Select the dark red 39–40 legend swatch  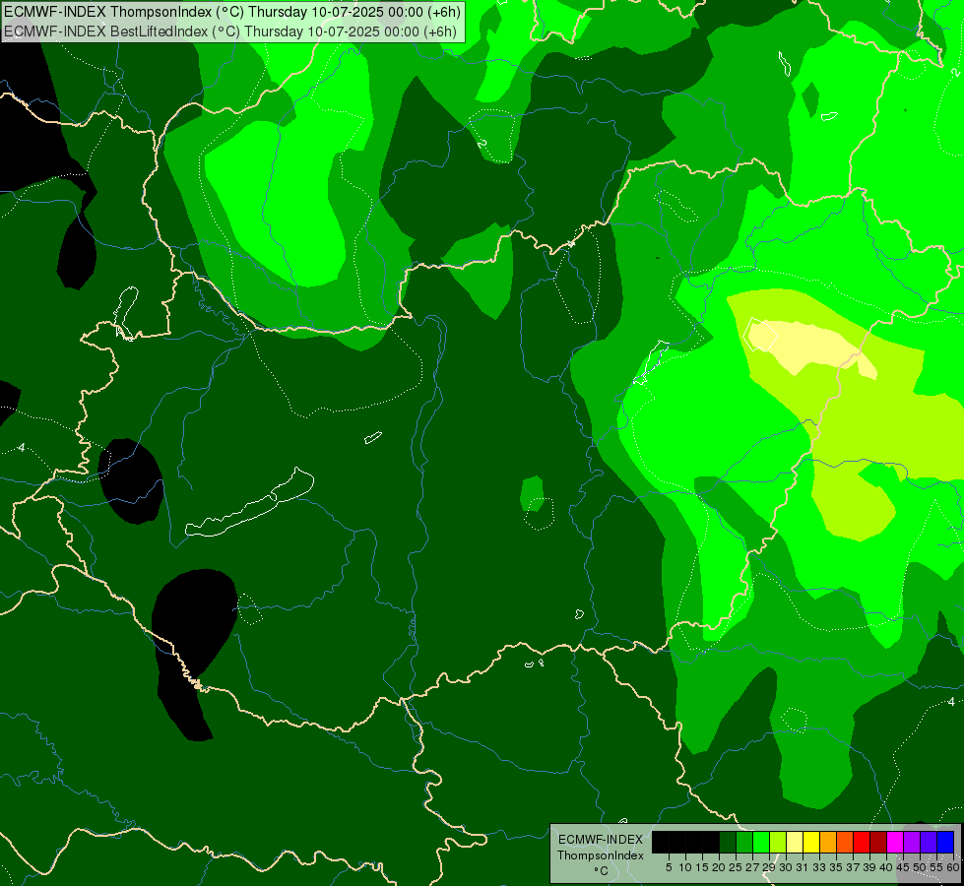[878, 842]
